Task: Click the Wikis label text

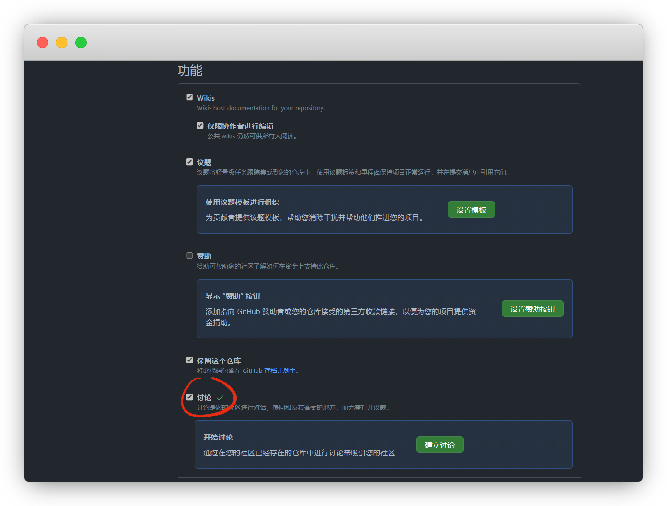Action: tap(206, 98)
